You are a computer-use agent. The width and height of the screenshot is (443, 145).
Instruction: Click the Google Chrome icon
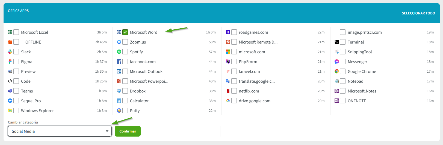pyautogui.click(x=337, y=71)
